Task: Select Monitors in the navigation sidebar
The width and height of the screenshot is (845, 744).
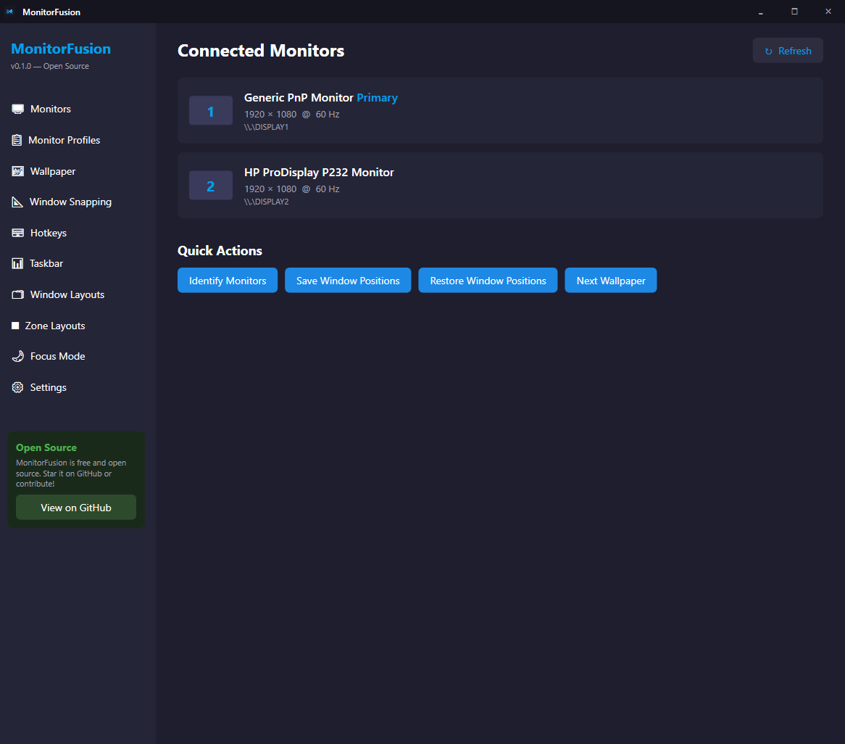Action: (x=51, y=109)
